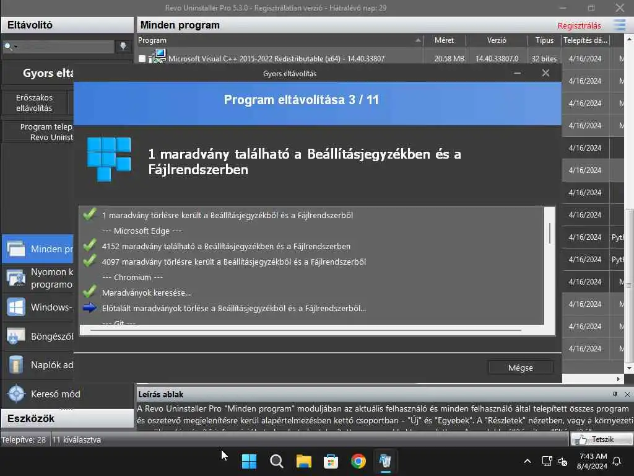This screenshot has height=476, width=634.
Task: Click the green check beside Maradványok keresése
Action: tap(89, 291)
